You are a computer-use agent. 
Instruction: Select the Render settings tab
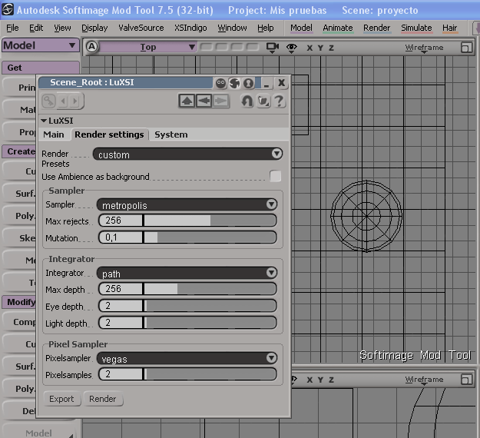pos(109,134)
